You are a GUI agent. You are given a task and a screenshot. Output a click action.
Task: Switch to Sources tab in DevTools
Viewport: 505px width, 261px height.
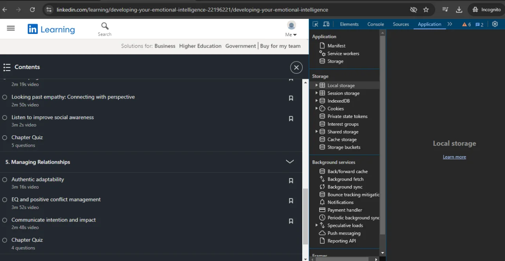(x=401, y=24)
